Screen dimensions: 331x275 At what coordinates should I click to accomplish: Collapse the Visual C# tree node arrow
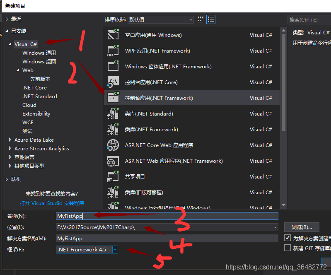coord(10,44)
